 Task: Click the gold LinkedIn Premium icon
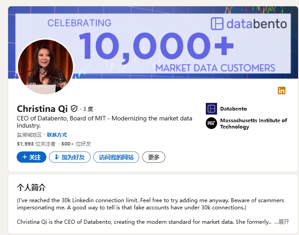pyautogui.click(x=281, y=91)
